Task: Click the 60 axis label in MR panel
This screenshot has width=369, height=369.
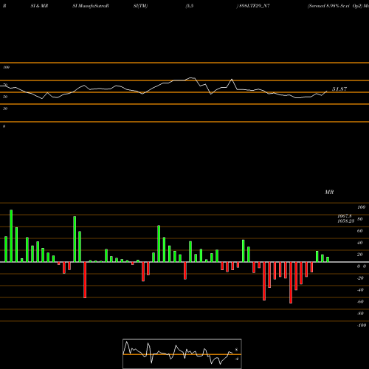Action: [x=360, y=231]
